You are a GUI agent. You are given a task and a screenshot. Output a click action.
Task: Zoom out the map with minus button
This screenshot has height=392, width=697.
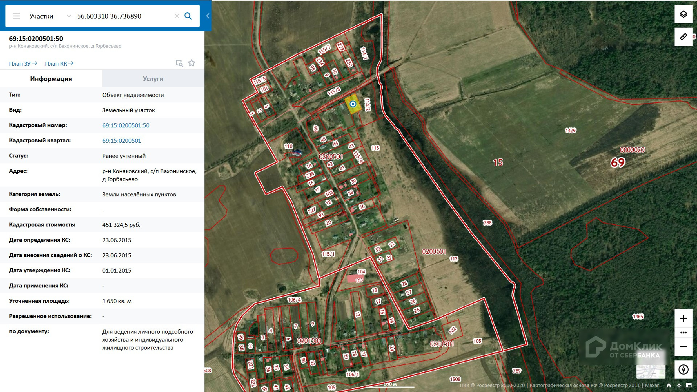[683, 347]
